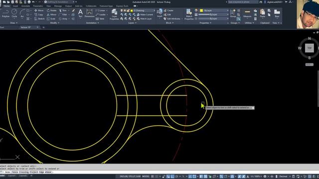This screenshot has width=319, height=179.
Task: Select the Array tool
Action: point(63,19)
